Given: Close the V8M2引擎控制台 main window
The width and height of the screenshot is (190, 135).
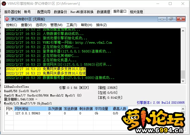Looking at the screenshot, I should tap(183, 4).
